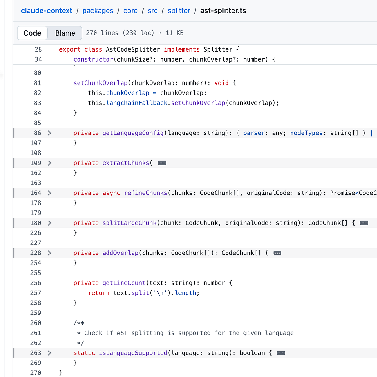Select line number 228
The image size is (377, 377).
[36, 253]
